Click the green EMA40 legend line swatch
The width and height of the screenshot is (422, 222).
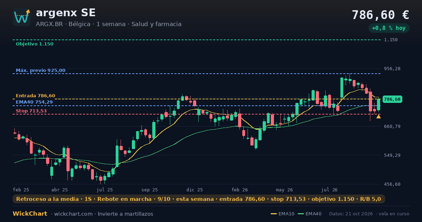(x=301, y=214)
